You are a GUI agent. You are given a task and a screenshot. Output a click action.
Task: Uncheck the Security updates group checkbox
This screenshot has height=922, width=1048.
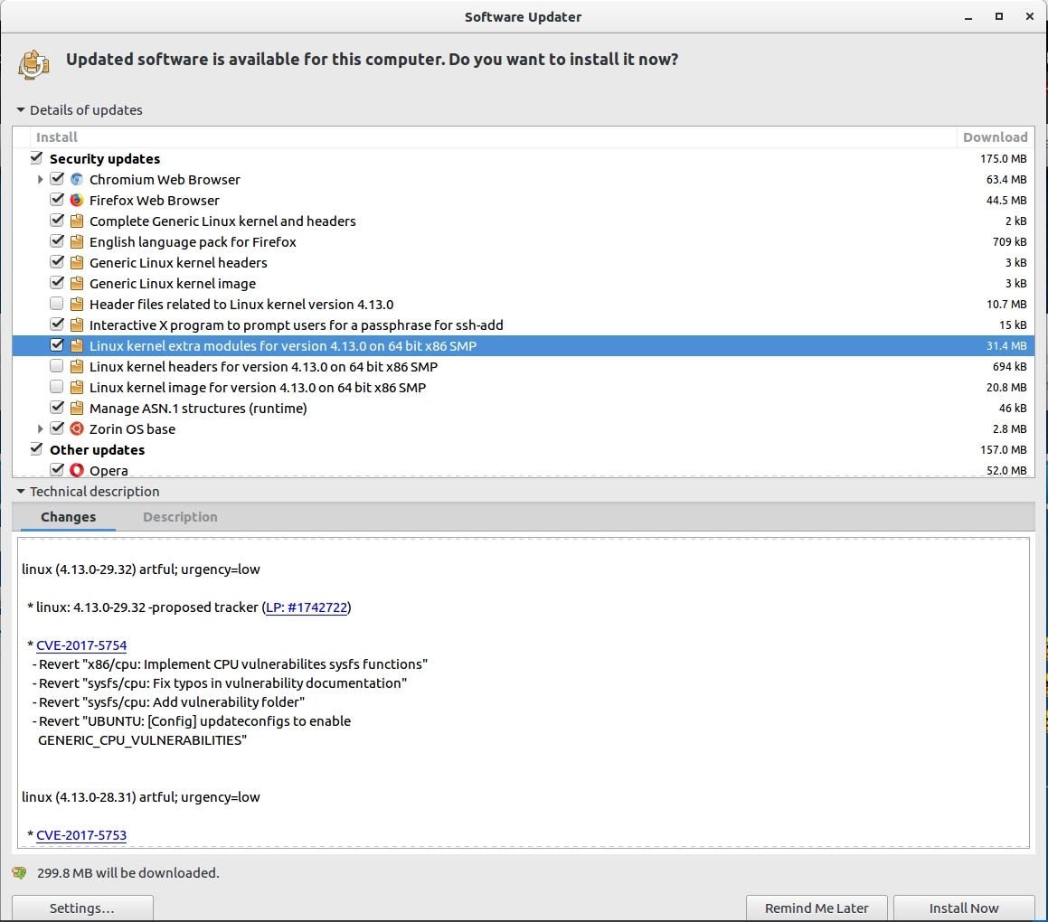(x=36, y=158)
